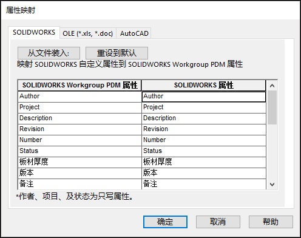Viewport: 301px width, 238px height.
Task: Click the vertical scrollbar thumb
Action: point(272,107)
